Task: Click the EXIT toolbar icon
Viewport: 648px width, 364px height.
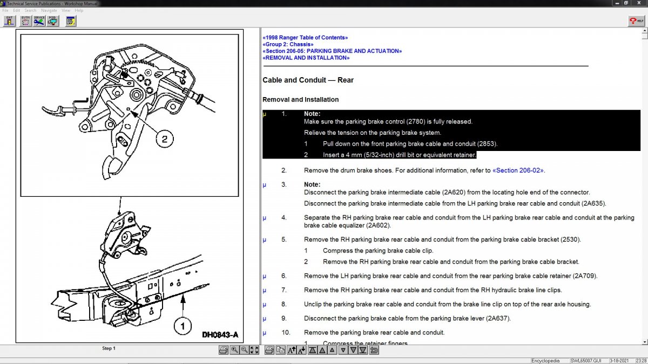Action: click(9, 21)
